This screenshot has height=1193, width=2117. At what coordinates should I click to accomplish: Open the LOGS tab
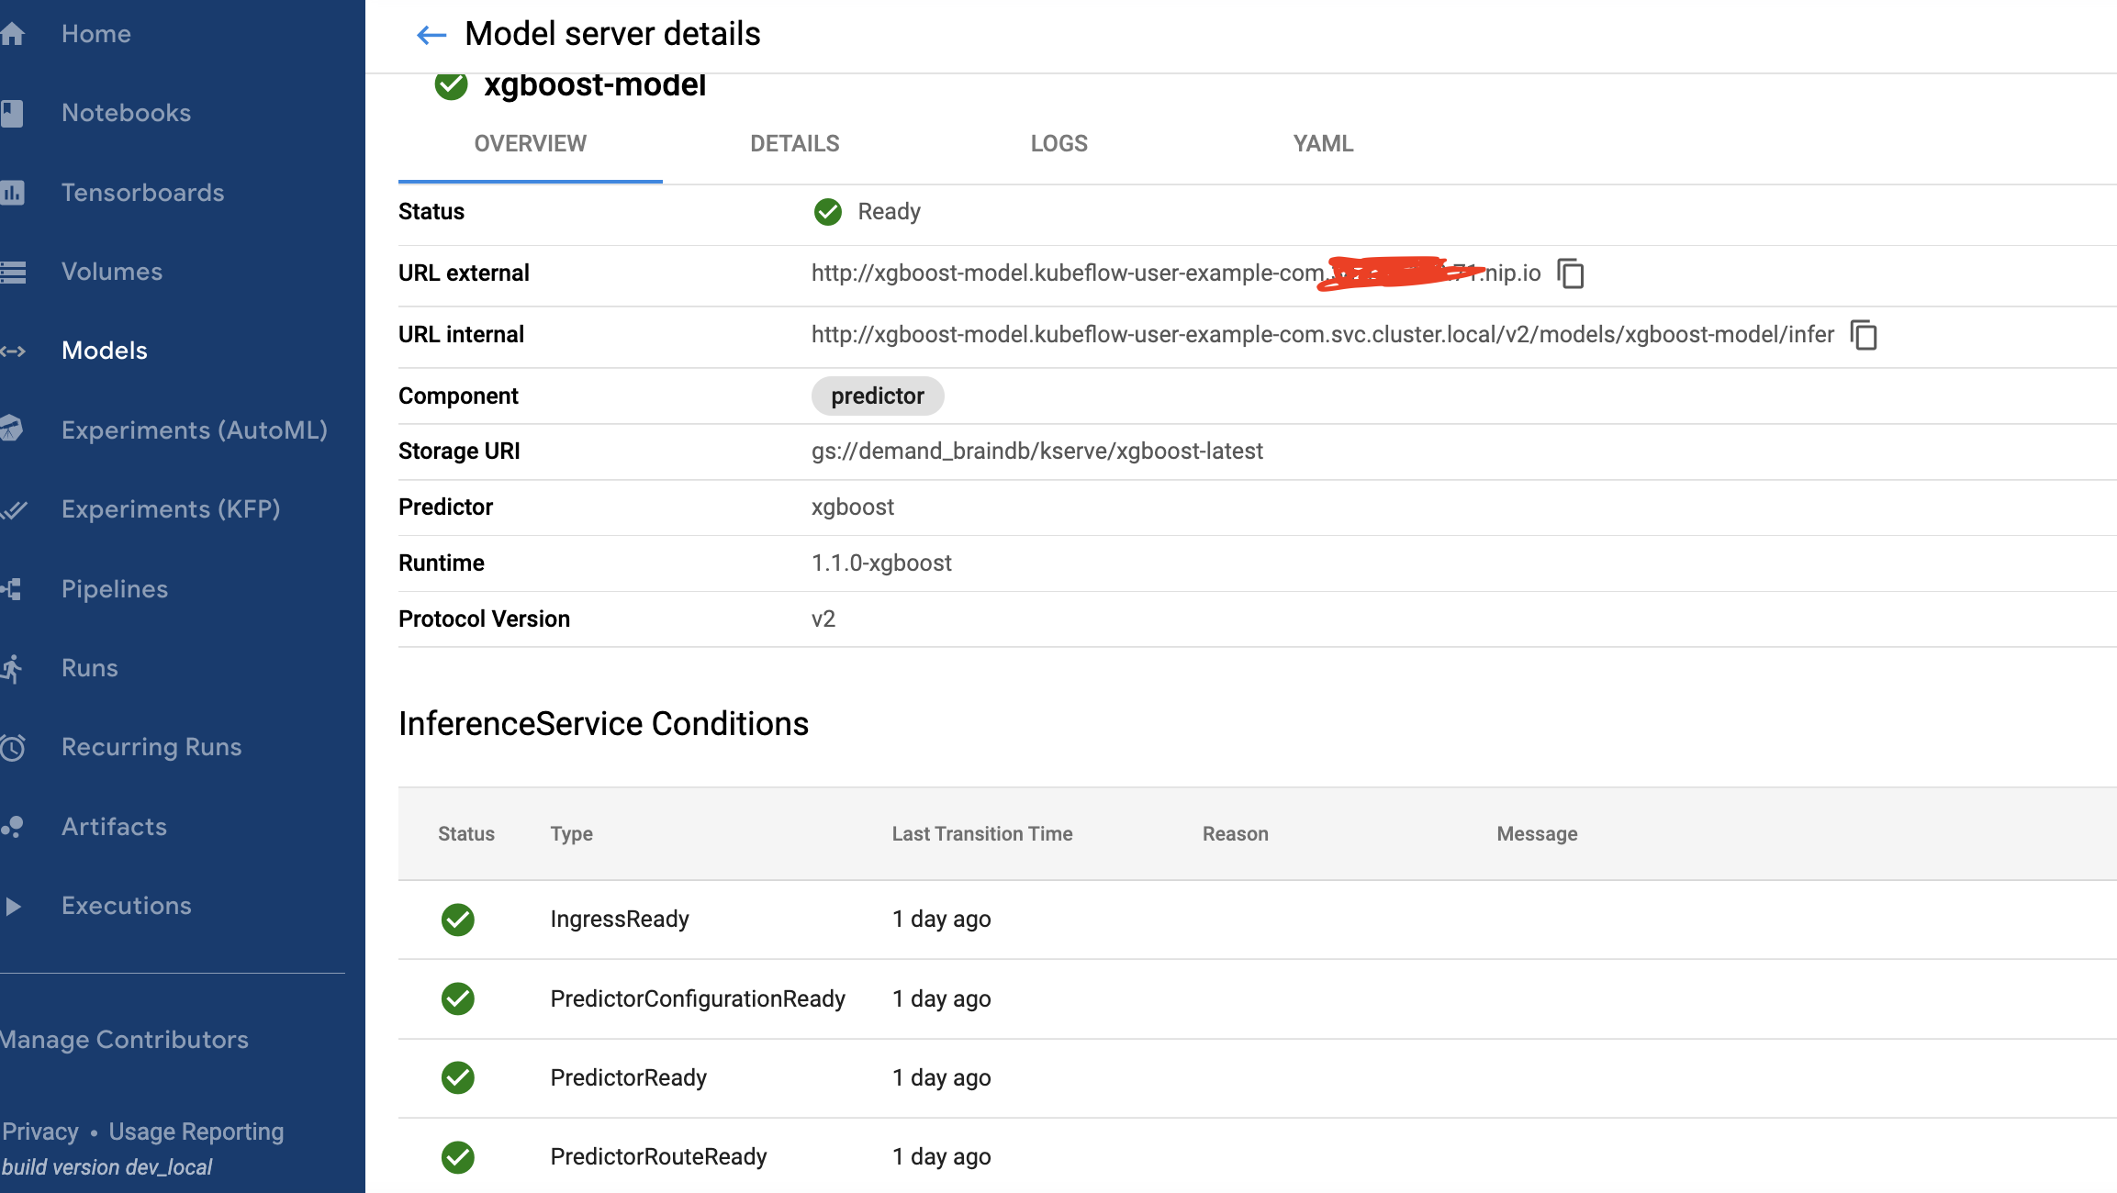(1058, 144)
